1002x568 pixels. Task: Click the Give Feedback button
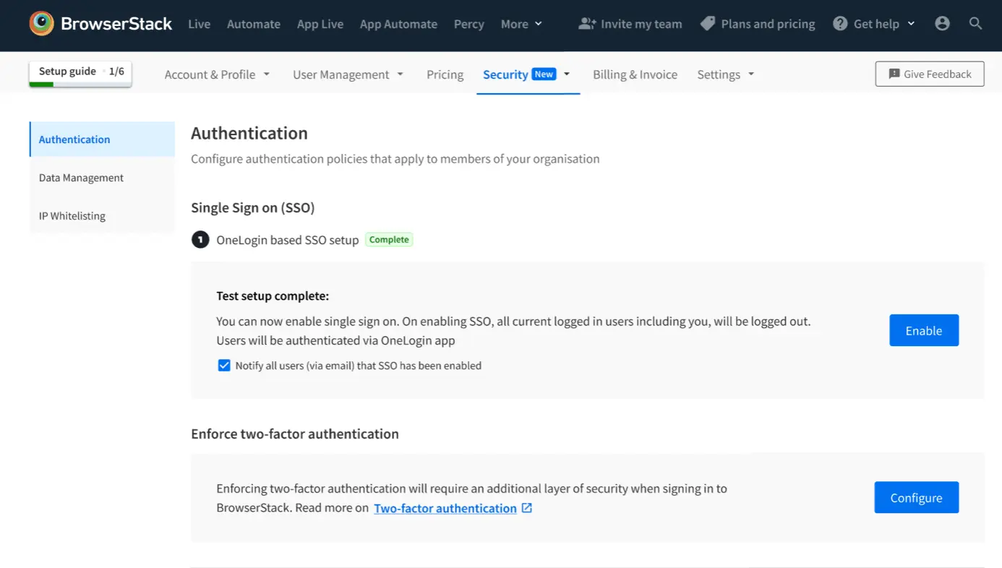click(929, 74)
